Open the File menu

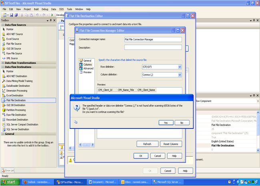[4, 9]
